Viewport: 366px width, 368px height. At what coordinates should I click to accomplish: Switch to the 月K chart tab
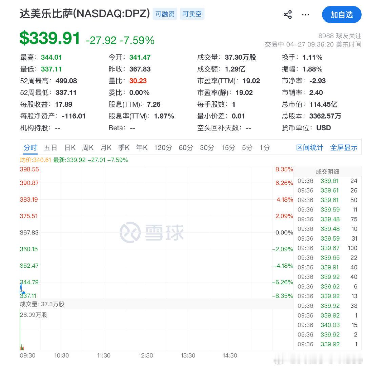point(106,148)
